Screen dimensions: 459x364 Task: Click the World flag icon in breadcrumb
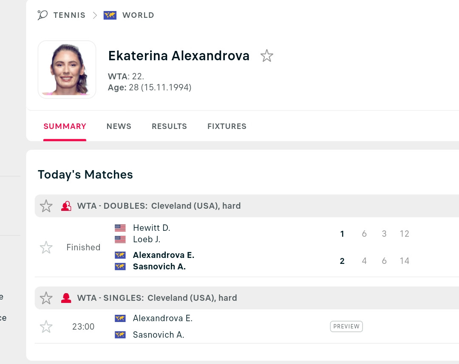[x=110, y=15]
